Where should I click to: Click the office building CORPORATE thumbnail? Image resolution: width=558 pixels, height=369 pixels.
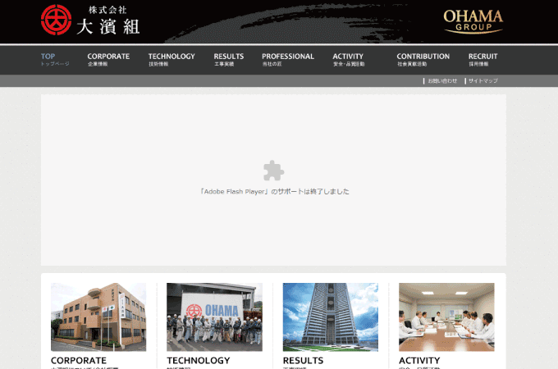tap(98, 317)
